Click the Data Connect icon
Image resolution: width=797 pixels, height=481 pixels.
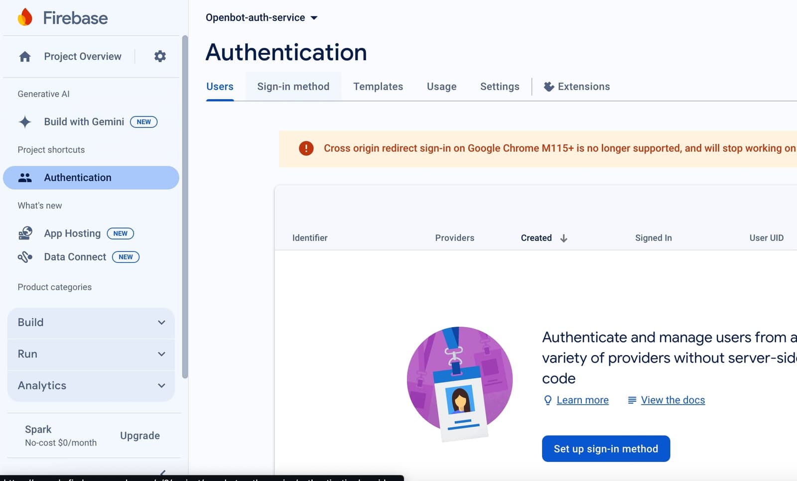click(25, 257)
